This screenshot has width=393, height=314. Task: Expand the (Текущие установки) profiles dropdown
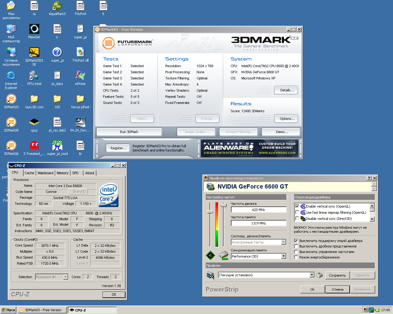click(312, 275)
